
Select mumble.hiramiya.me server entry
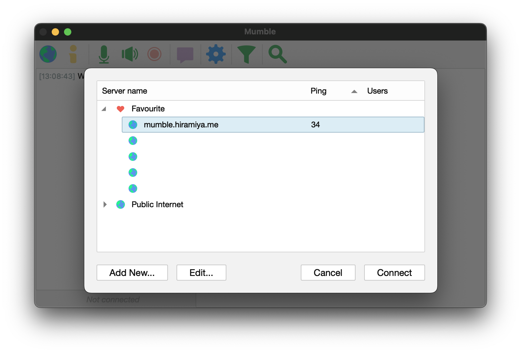181,125
